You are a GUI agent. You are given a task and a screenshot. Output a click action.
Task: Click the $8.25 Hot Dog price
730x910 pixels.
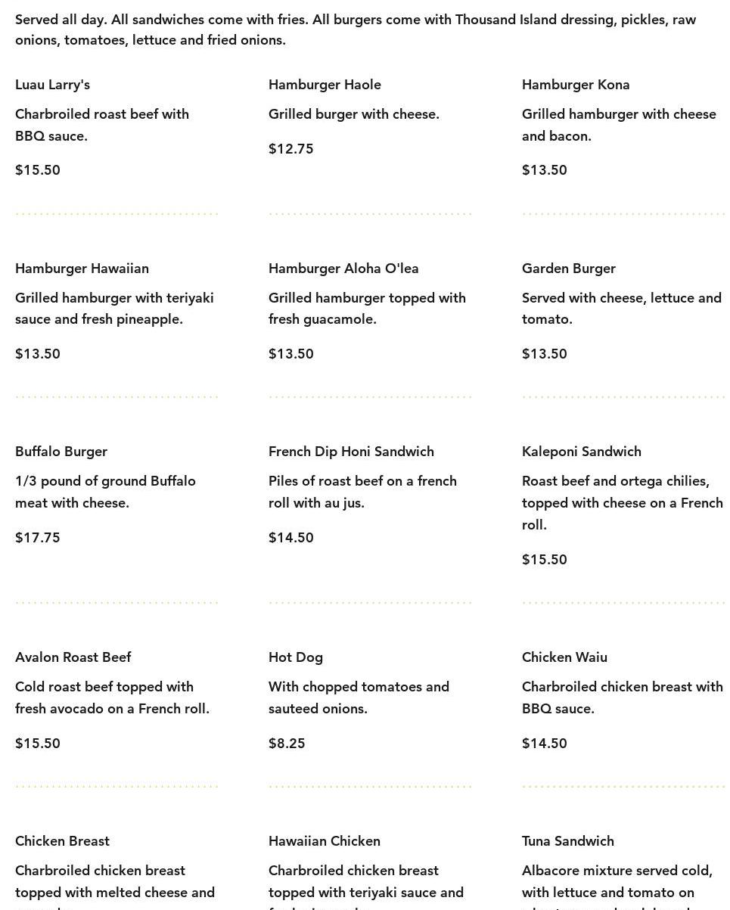click(287, 744)
